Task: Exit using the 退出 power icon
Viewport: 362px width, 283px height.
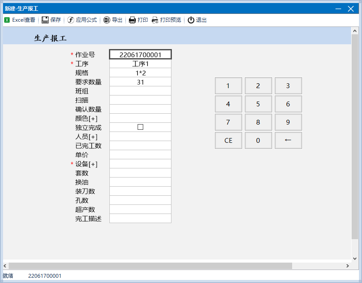Action: click(191, 20)
